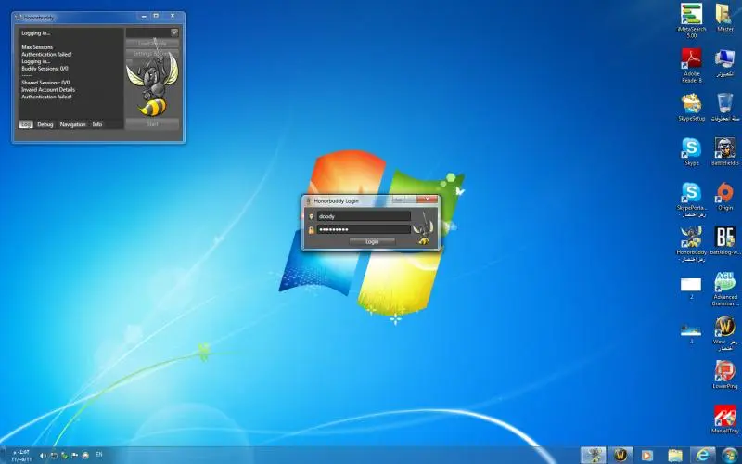Open the MarvellTray shortcut
The height and width of the screenshot is (464, 742).
point(724,419)
